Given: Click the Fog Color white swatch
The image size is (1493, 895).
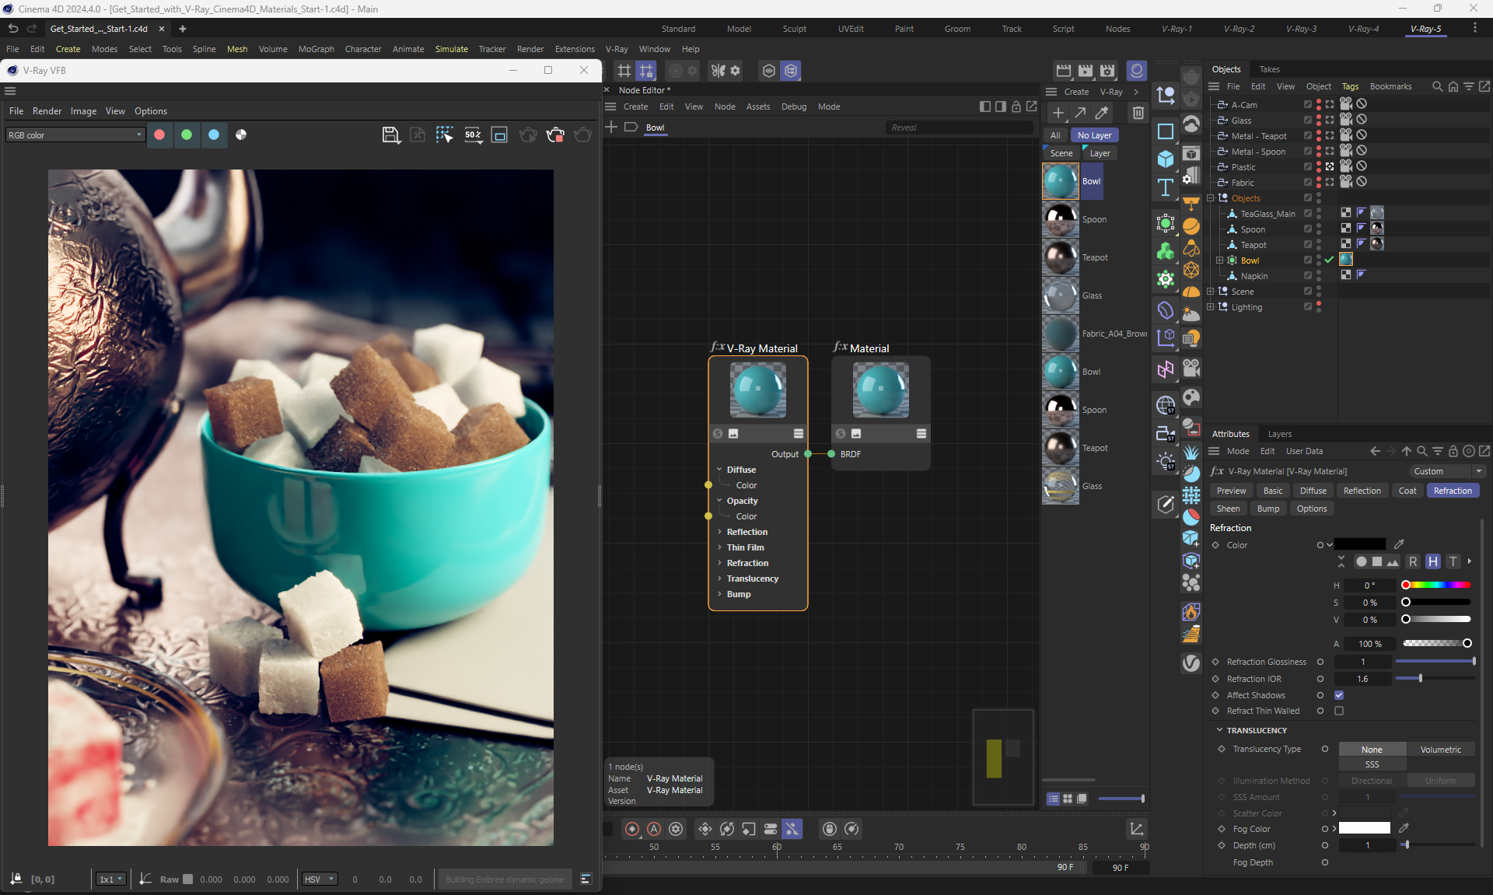Looking at the screenshot, I should (1364, 829).
